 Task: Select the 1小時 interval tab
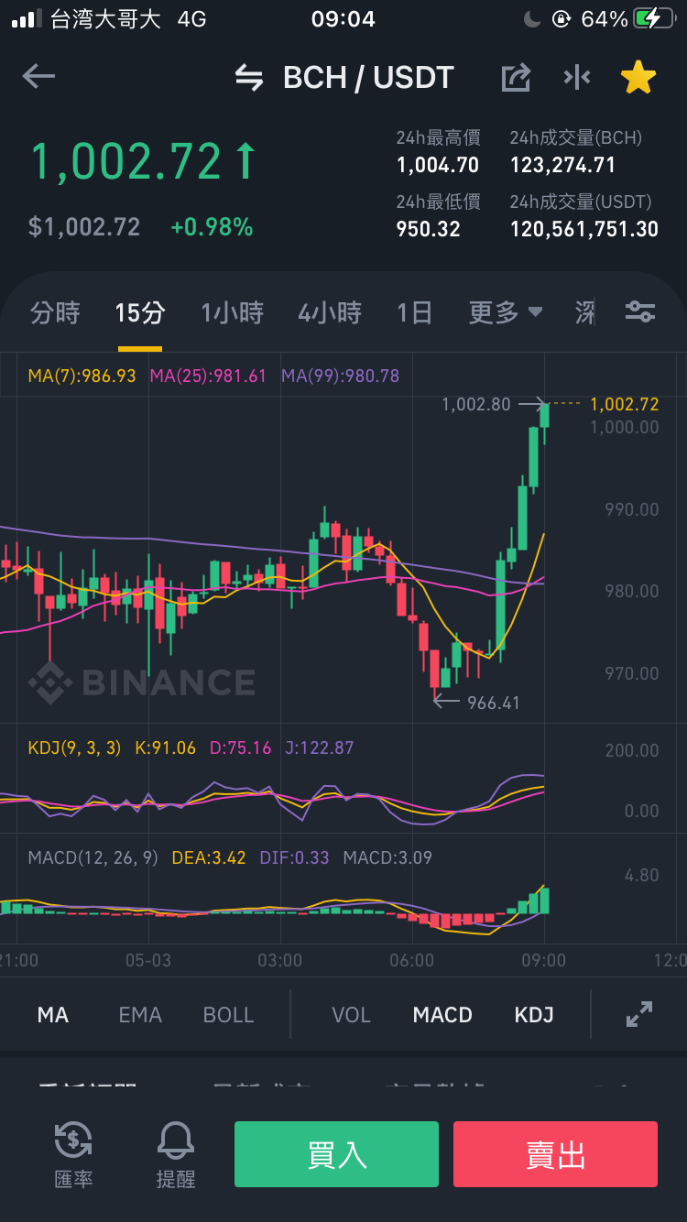(x=233, y=312)
